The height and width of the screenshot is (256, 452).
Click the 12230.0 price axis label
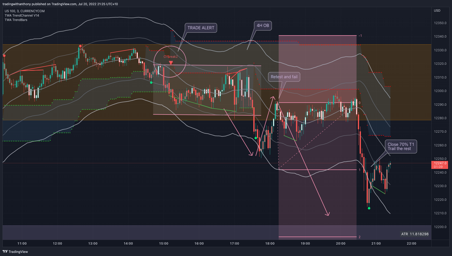point(440,186)
